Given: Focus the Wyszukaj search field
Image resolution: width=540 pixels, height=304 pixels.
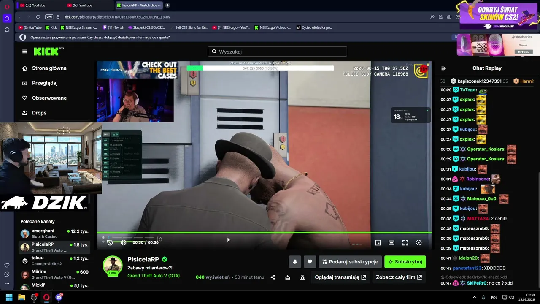Looking at the screenshot, I should coord(277,52).
